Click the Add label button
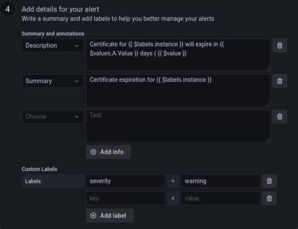The image size is (298, 229). click(x=109, y=216)
